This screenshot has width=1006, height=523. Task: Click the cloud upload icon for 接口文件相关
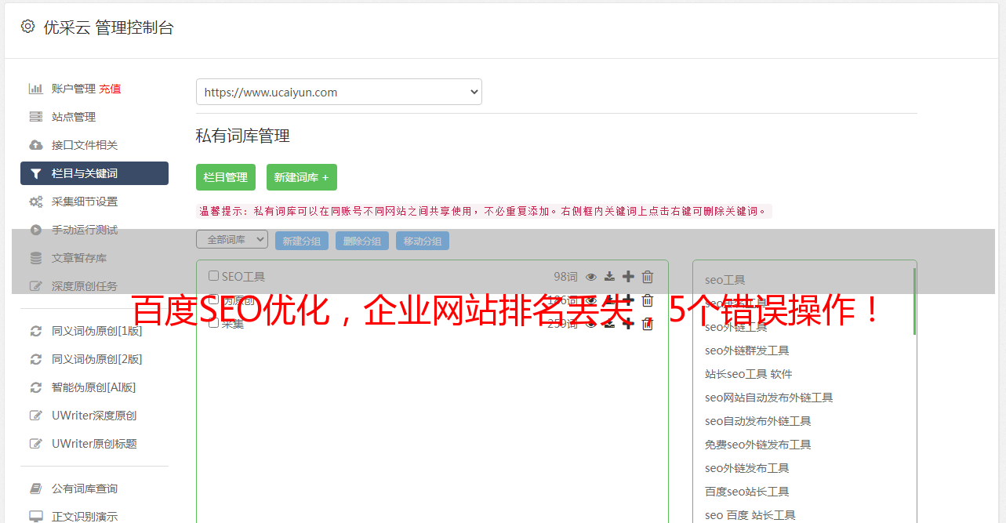pos(35,145)
